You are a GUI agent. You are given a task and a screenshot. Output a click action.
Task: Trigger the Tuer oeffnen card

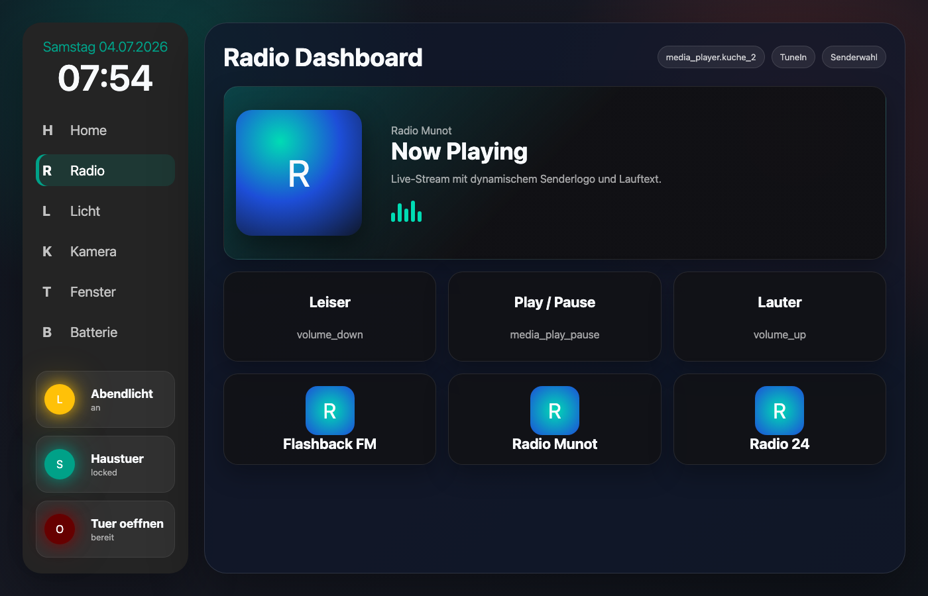coord(105,529)
